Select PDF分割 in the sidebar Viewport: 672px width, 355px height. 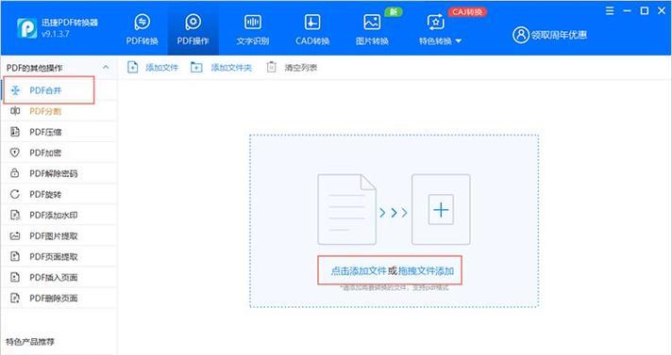[59, 111]
